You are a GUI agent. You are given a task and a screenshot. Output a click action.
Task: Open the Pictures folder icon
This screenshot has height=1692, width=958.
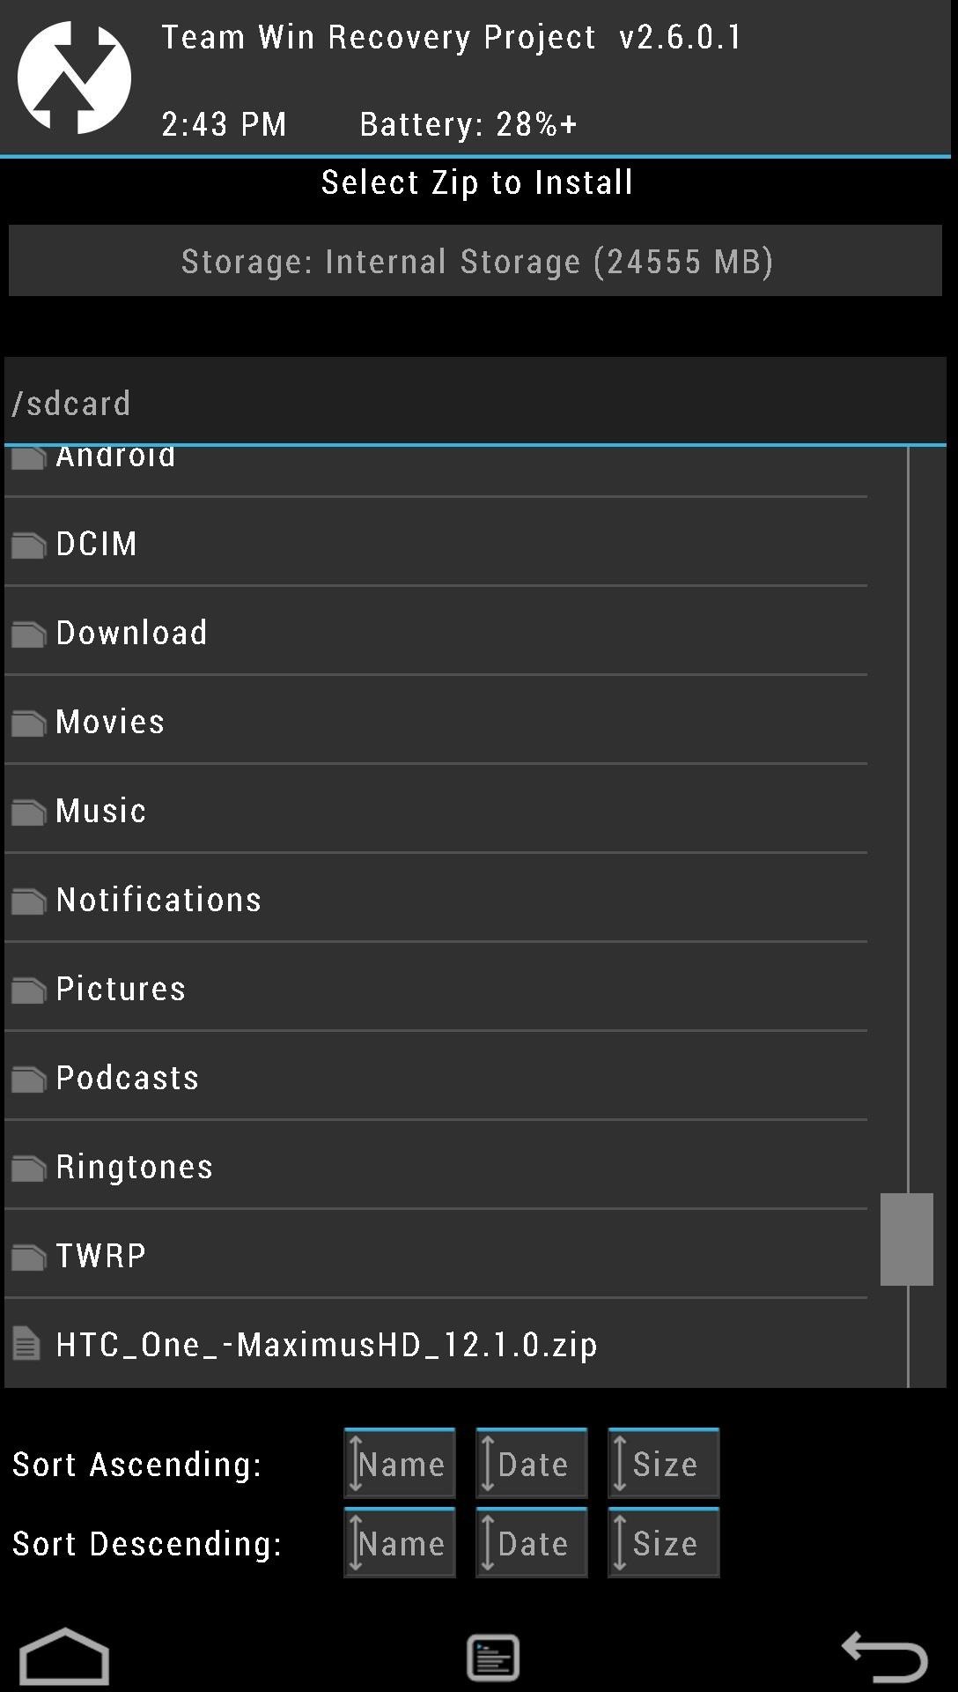pyautogui.click(x=28, y=990)
